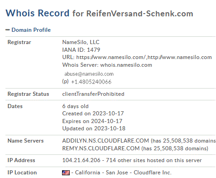Click the REMY.NS.CLOUDFLARE.COM name server
The width and height of the screenshot is (216, 178).
coord(101,148)
